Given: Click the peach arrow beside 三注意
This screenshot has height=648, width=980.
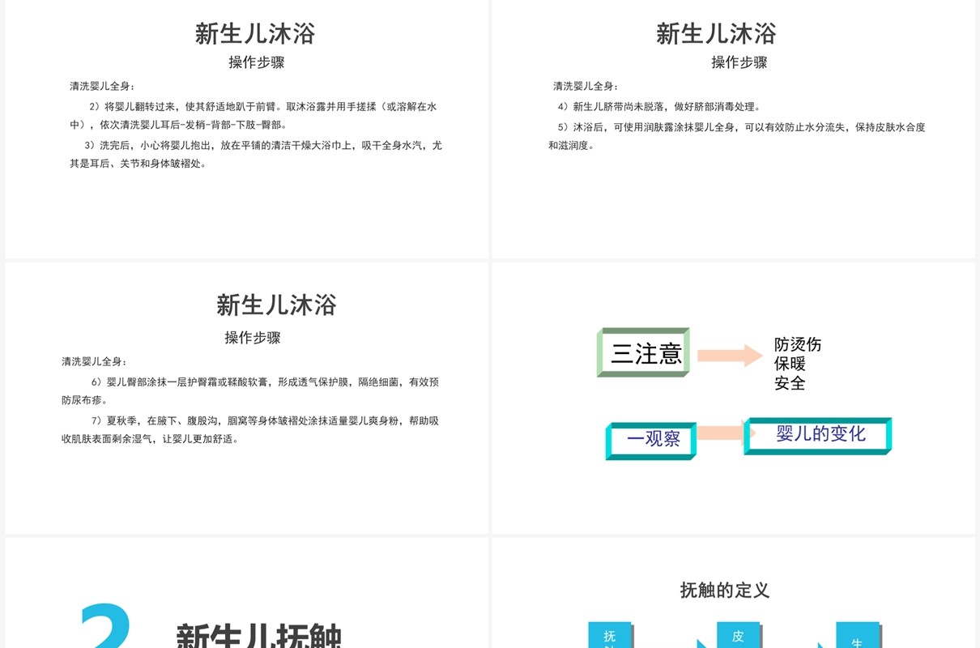Looking at the screenshot, I should (x=730, y=355).
